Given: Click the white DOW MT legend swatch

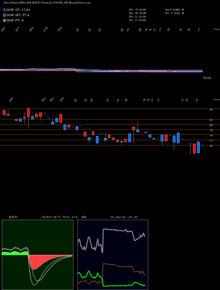Looking at the screenshot, I should tap(5, 15).
